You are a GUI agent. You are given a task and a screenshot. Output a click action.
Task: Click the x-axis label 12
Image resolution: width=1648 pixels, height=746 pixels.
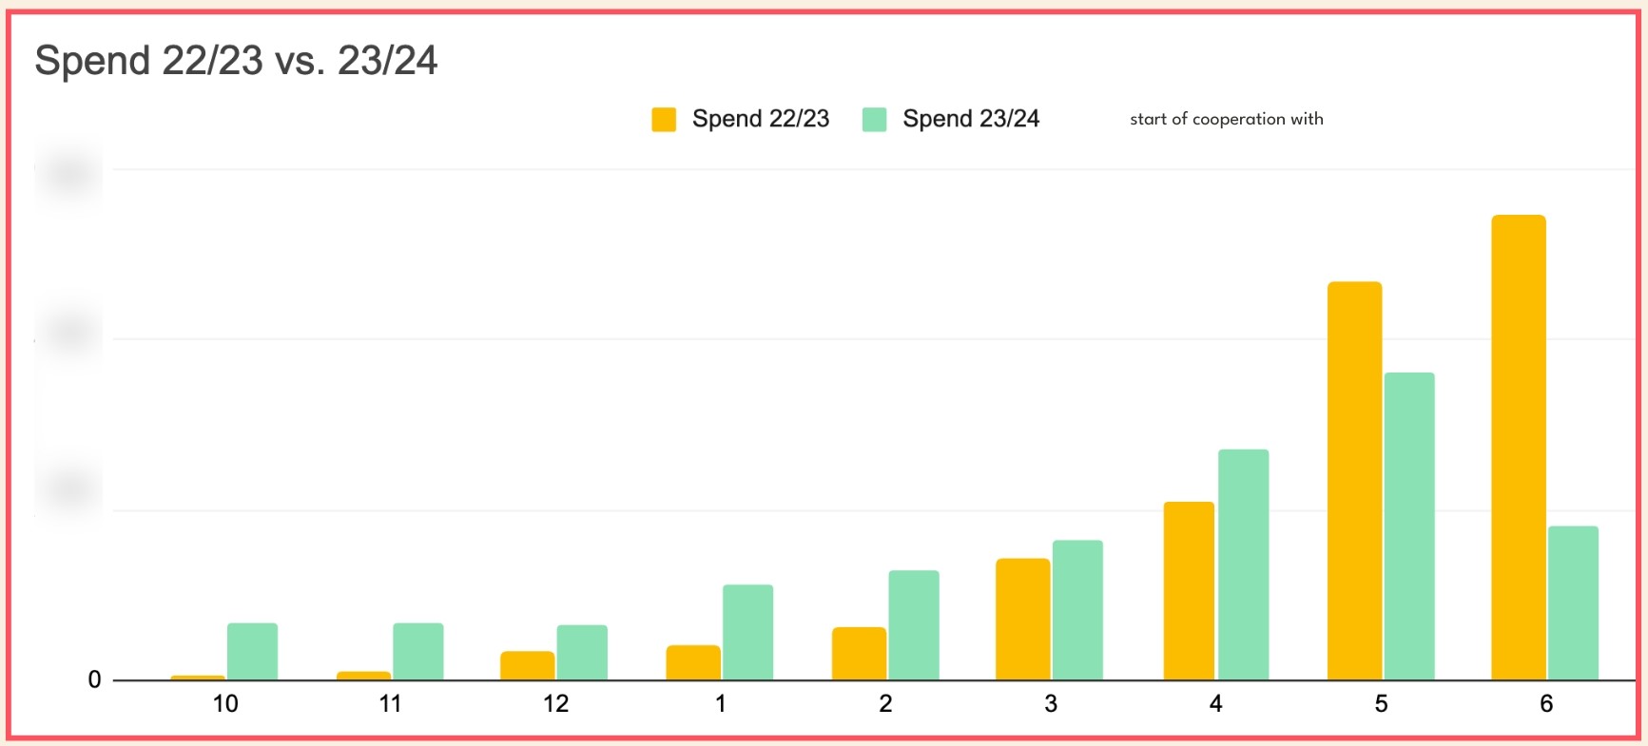click(x=555, y=704)
